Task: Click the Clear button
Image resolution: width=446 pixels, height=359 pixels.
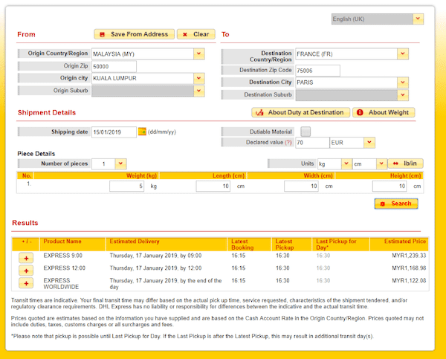Action: [x=196, y=34]
